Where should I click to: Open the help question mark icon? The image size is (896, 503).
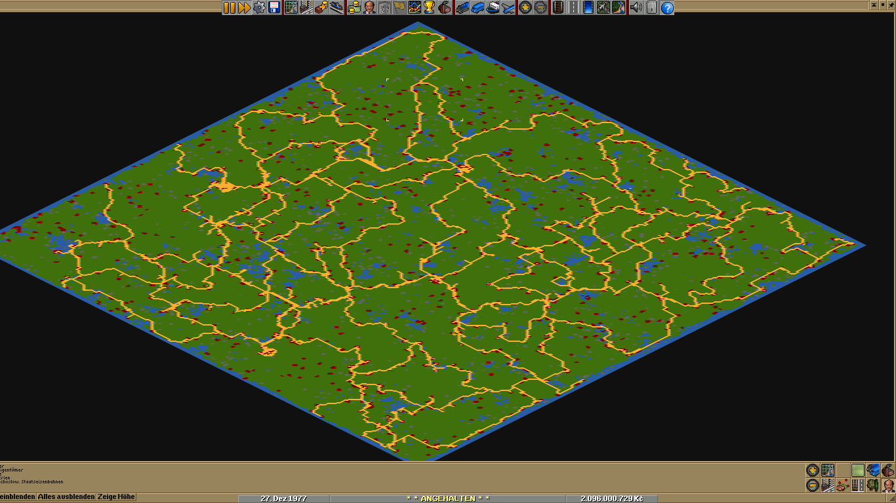667,7
